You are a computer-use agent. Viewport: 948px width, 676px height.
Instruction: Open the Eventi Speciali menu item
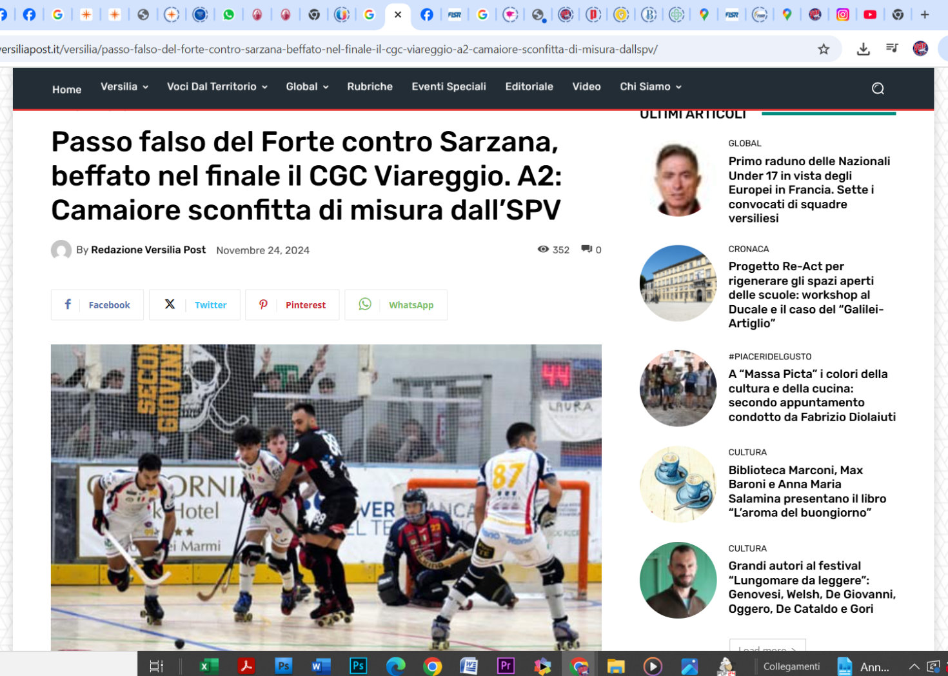[x=449, y=86]
